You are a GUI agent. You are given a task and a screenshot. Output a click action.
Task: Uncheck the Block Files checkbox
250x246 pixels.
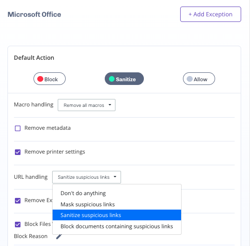tap(18, 224)
